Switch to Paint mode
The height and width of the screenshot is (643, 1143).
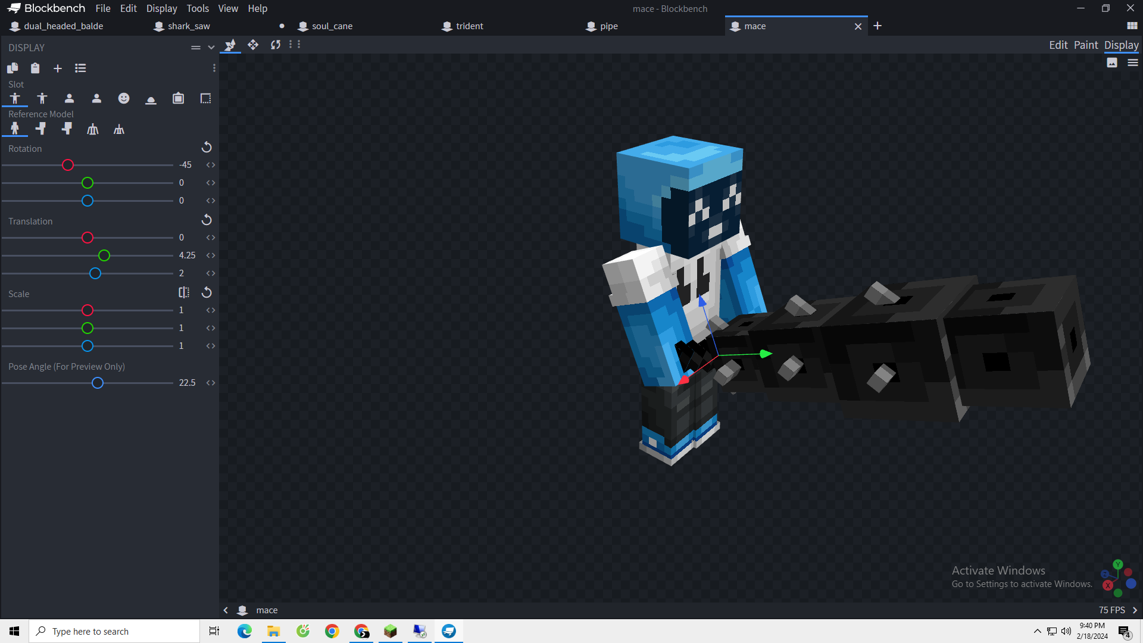[1085, 45]
